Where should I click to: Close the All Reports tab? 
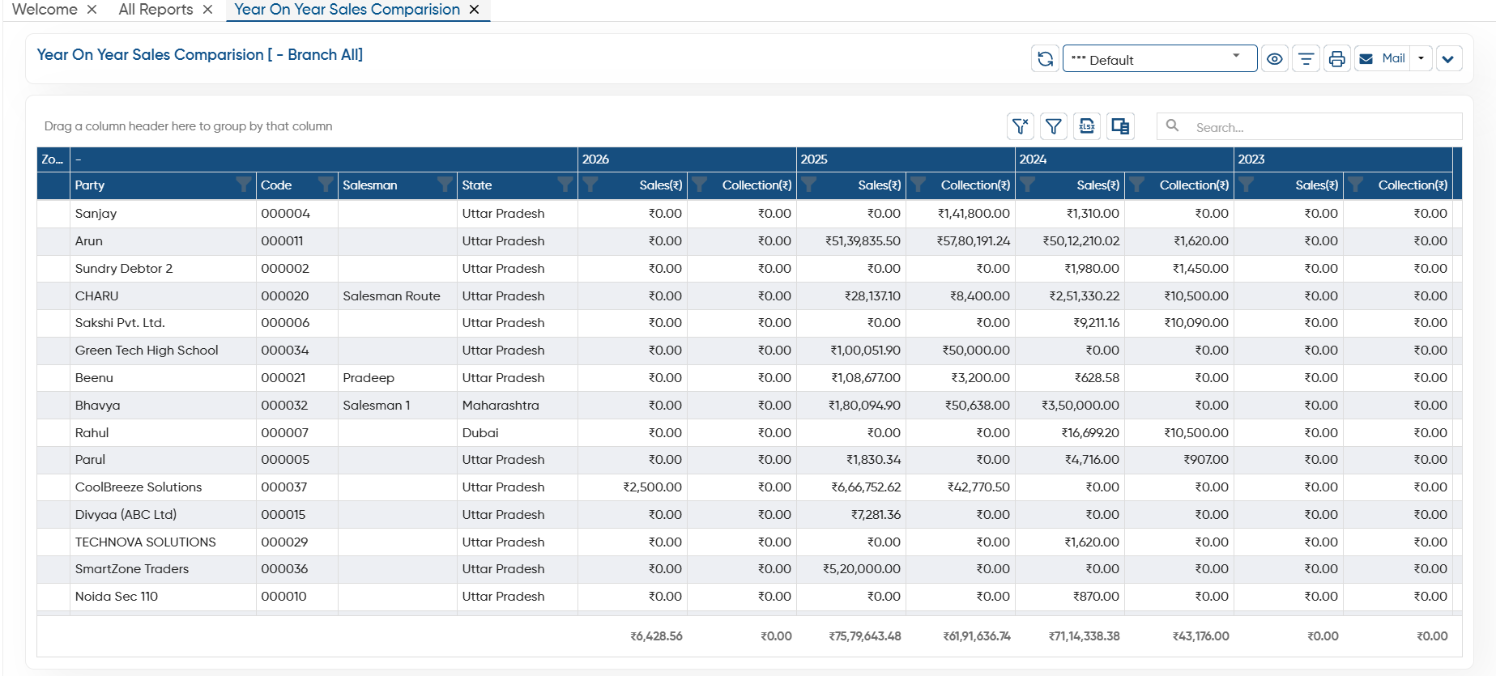click(x=208, y=10)
